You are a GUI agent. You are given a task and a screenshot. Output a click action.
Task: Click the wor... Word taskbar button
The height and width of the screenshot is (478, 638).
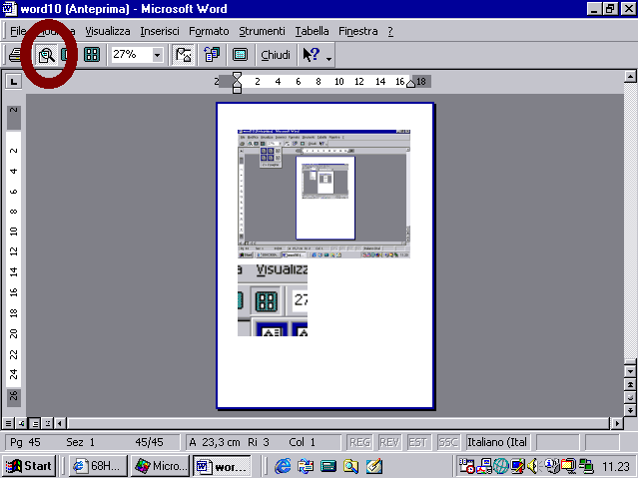(x=222, y=466)
